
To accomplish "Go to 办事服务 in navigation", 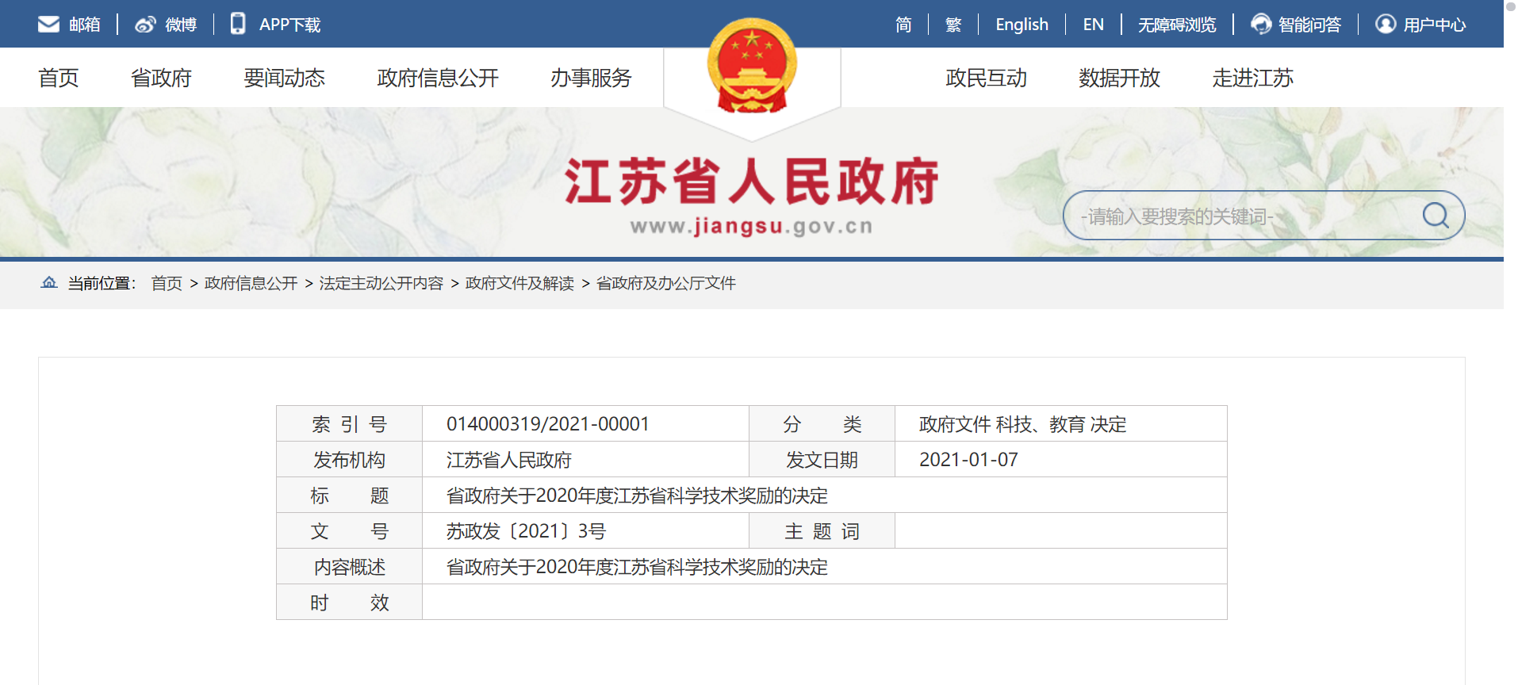I will (x=591, y=78).
